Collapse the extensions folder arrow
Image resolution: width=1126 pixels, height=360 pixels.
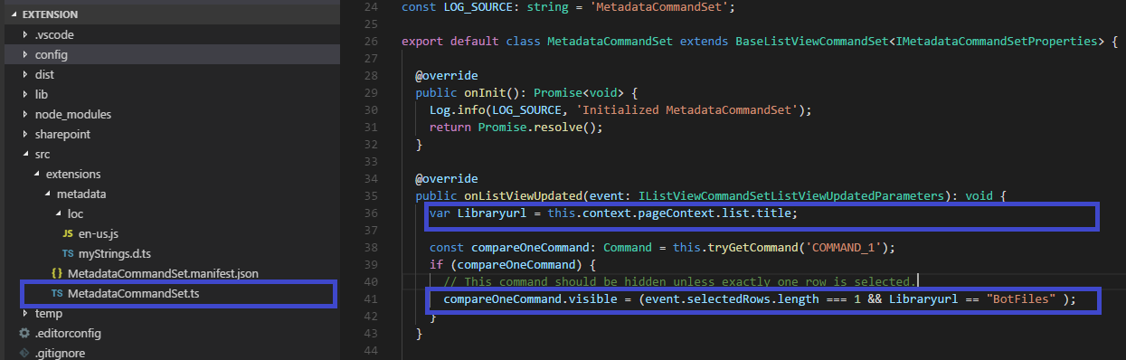(x=36, y=174)
